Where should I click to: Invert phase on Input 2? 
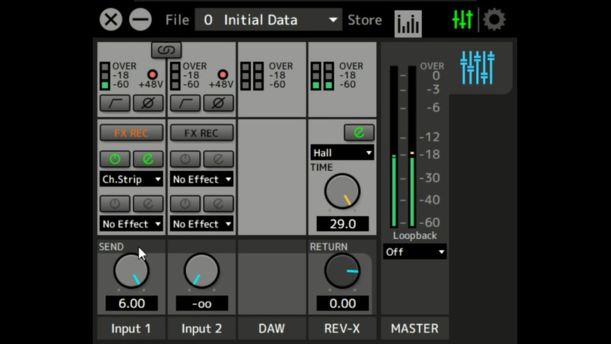218,103
